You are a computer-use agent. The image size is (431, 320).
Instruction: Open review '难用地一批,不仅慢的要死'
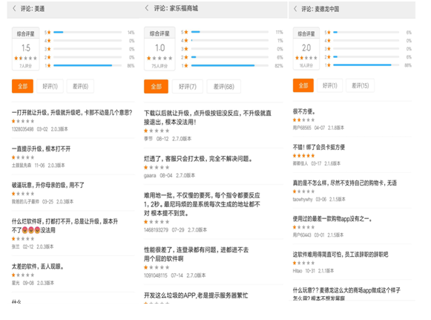click(202, 204)
